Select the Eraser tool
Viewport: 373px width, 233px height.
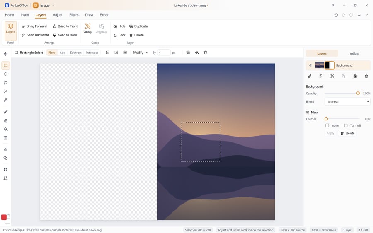[x=5, y=120]
